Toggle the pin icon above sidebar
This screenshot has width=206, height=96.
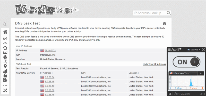click(x=5, y=24)
